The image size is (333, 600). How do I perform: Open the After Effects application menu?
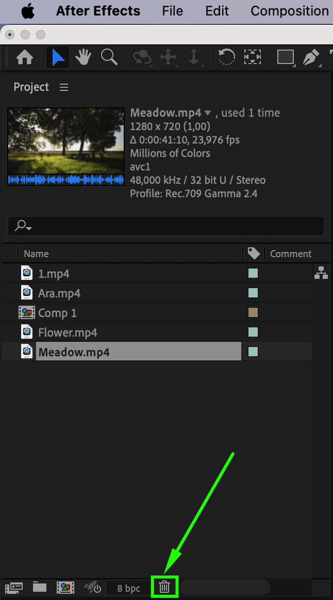pyautogui.click(x=98, y=11)
